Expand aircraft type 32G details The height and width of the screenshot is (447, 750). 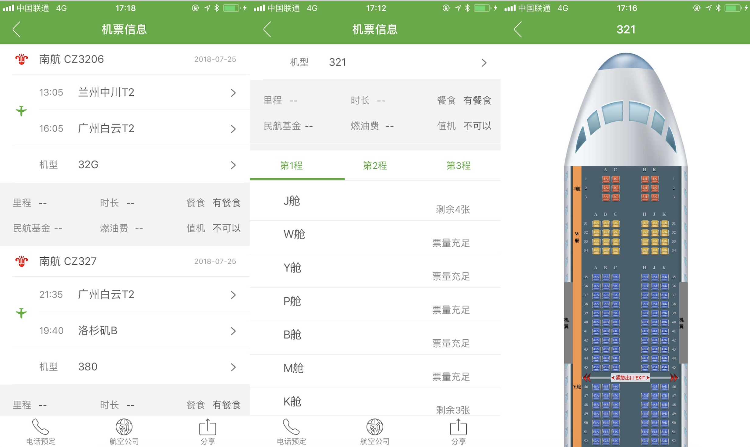(233, 165)
